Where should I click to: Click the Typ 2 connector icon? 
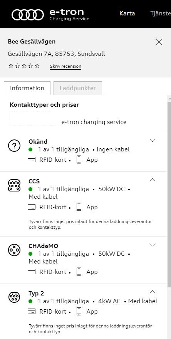click(14, 297)
